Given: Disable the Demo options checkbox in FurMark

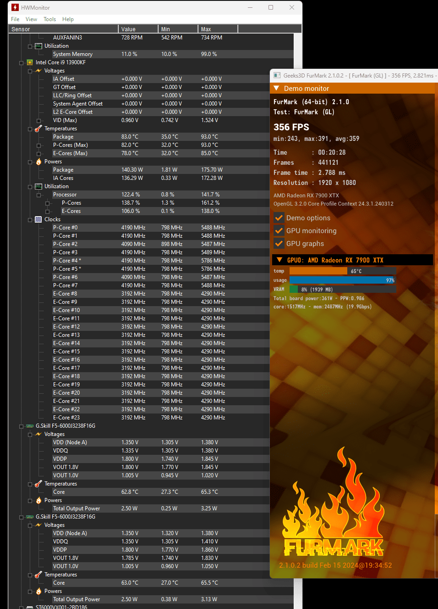Looking at the screenshot, I should click(279, 218).
